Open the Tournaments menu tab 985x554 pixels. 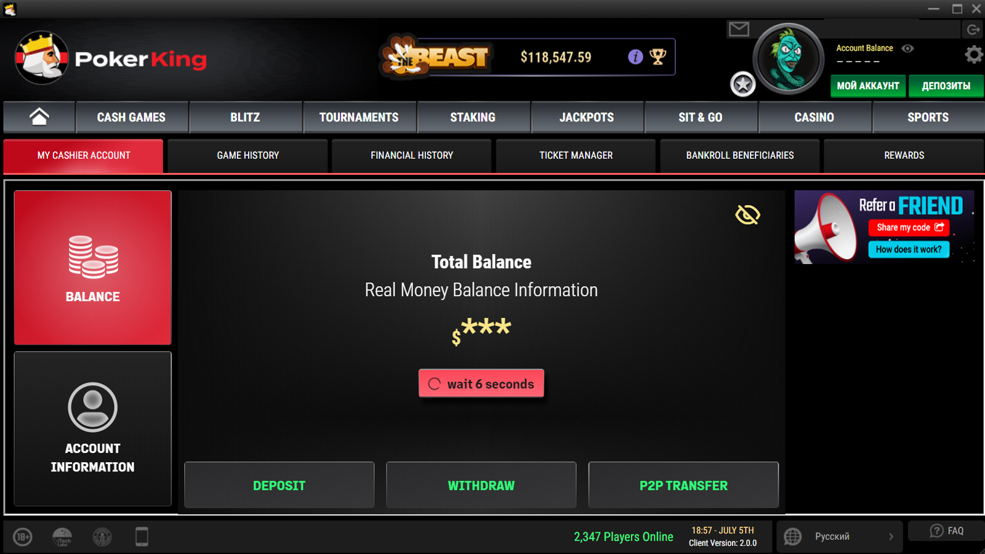(x=359, y=117)
